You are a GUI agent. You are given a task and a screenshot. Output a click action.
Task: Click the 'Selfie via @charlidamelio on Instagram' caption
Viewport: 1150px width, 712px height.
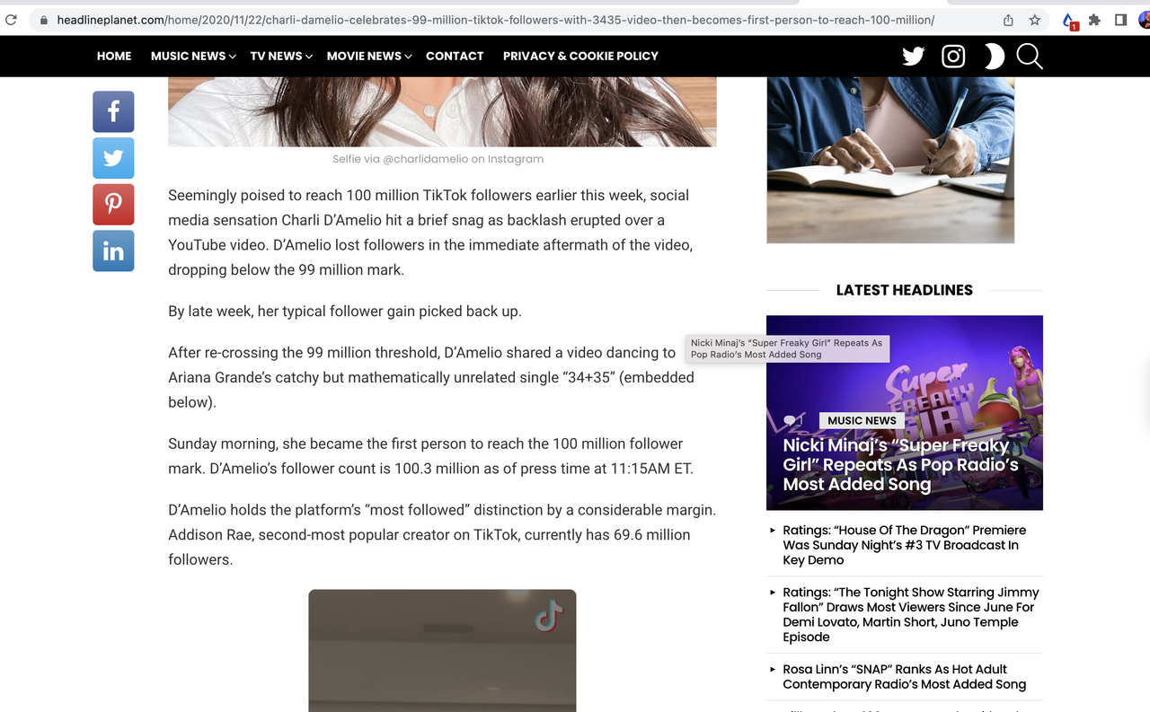tap(438, 159)
